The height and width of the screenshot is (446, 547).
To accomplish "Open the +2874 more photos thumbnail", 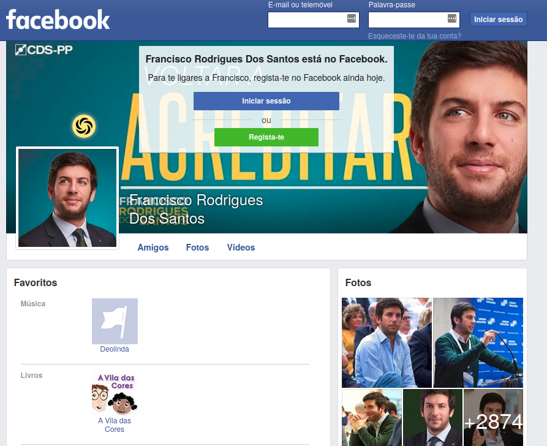I will (x=493, y=417).
